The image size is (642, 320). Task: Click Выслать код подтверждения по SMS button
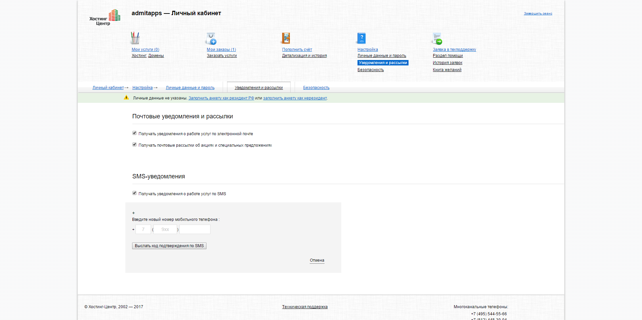(169, 246)
